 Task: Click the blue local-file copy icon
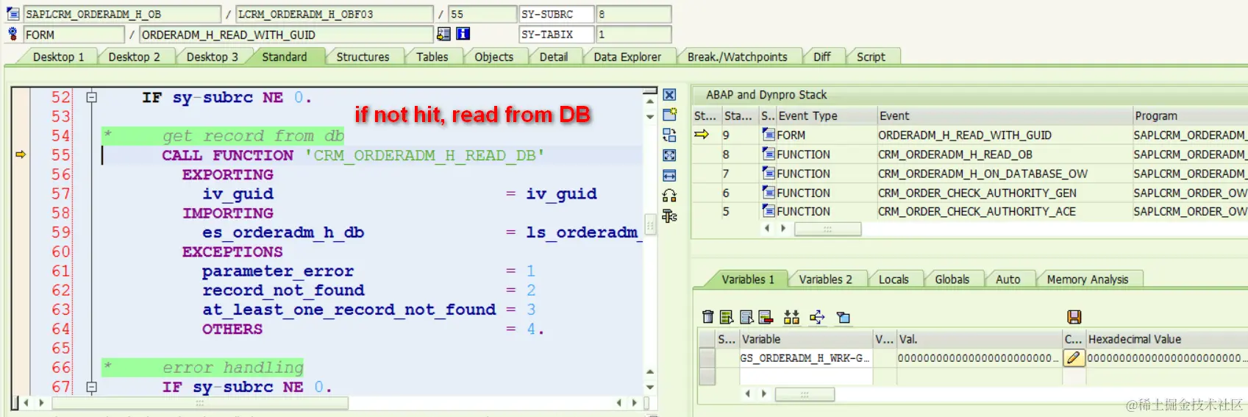click(844, 318)
